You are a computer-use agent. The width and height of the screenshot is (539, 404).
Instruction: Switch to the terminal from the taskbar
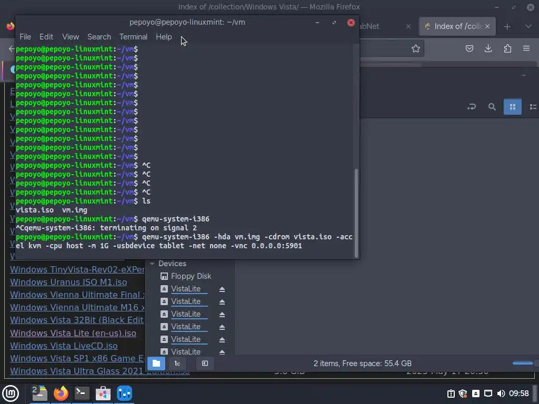coord(82,393)
